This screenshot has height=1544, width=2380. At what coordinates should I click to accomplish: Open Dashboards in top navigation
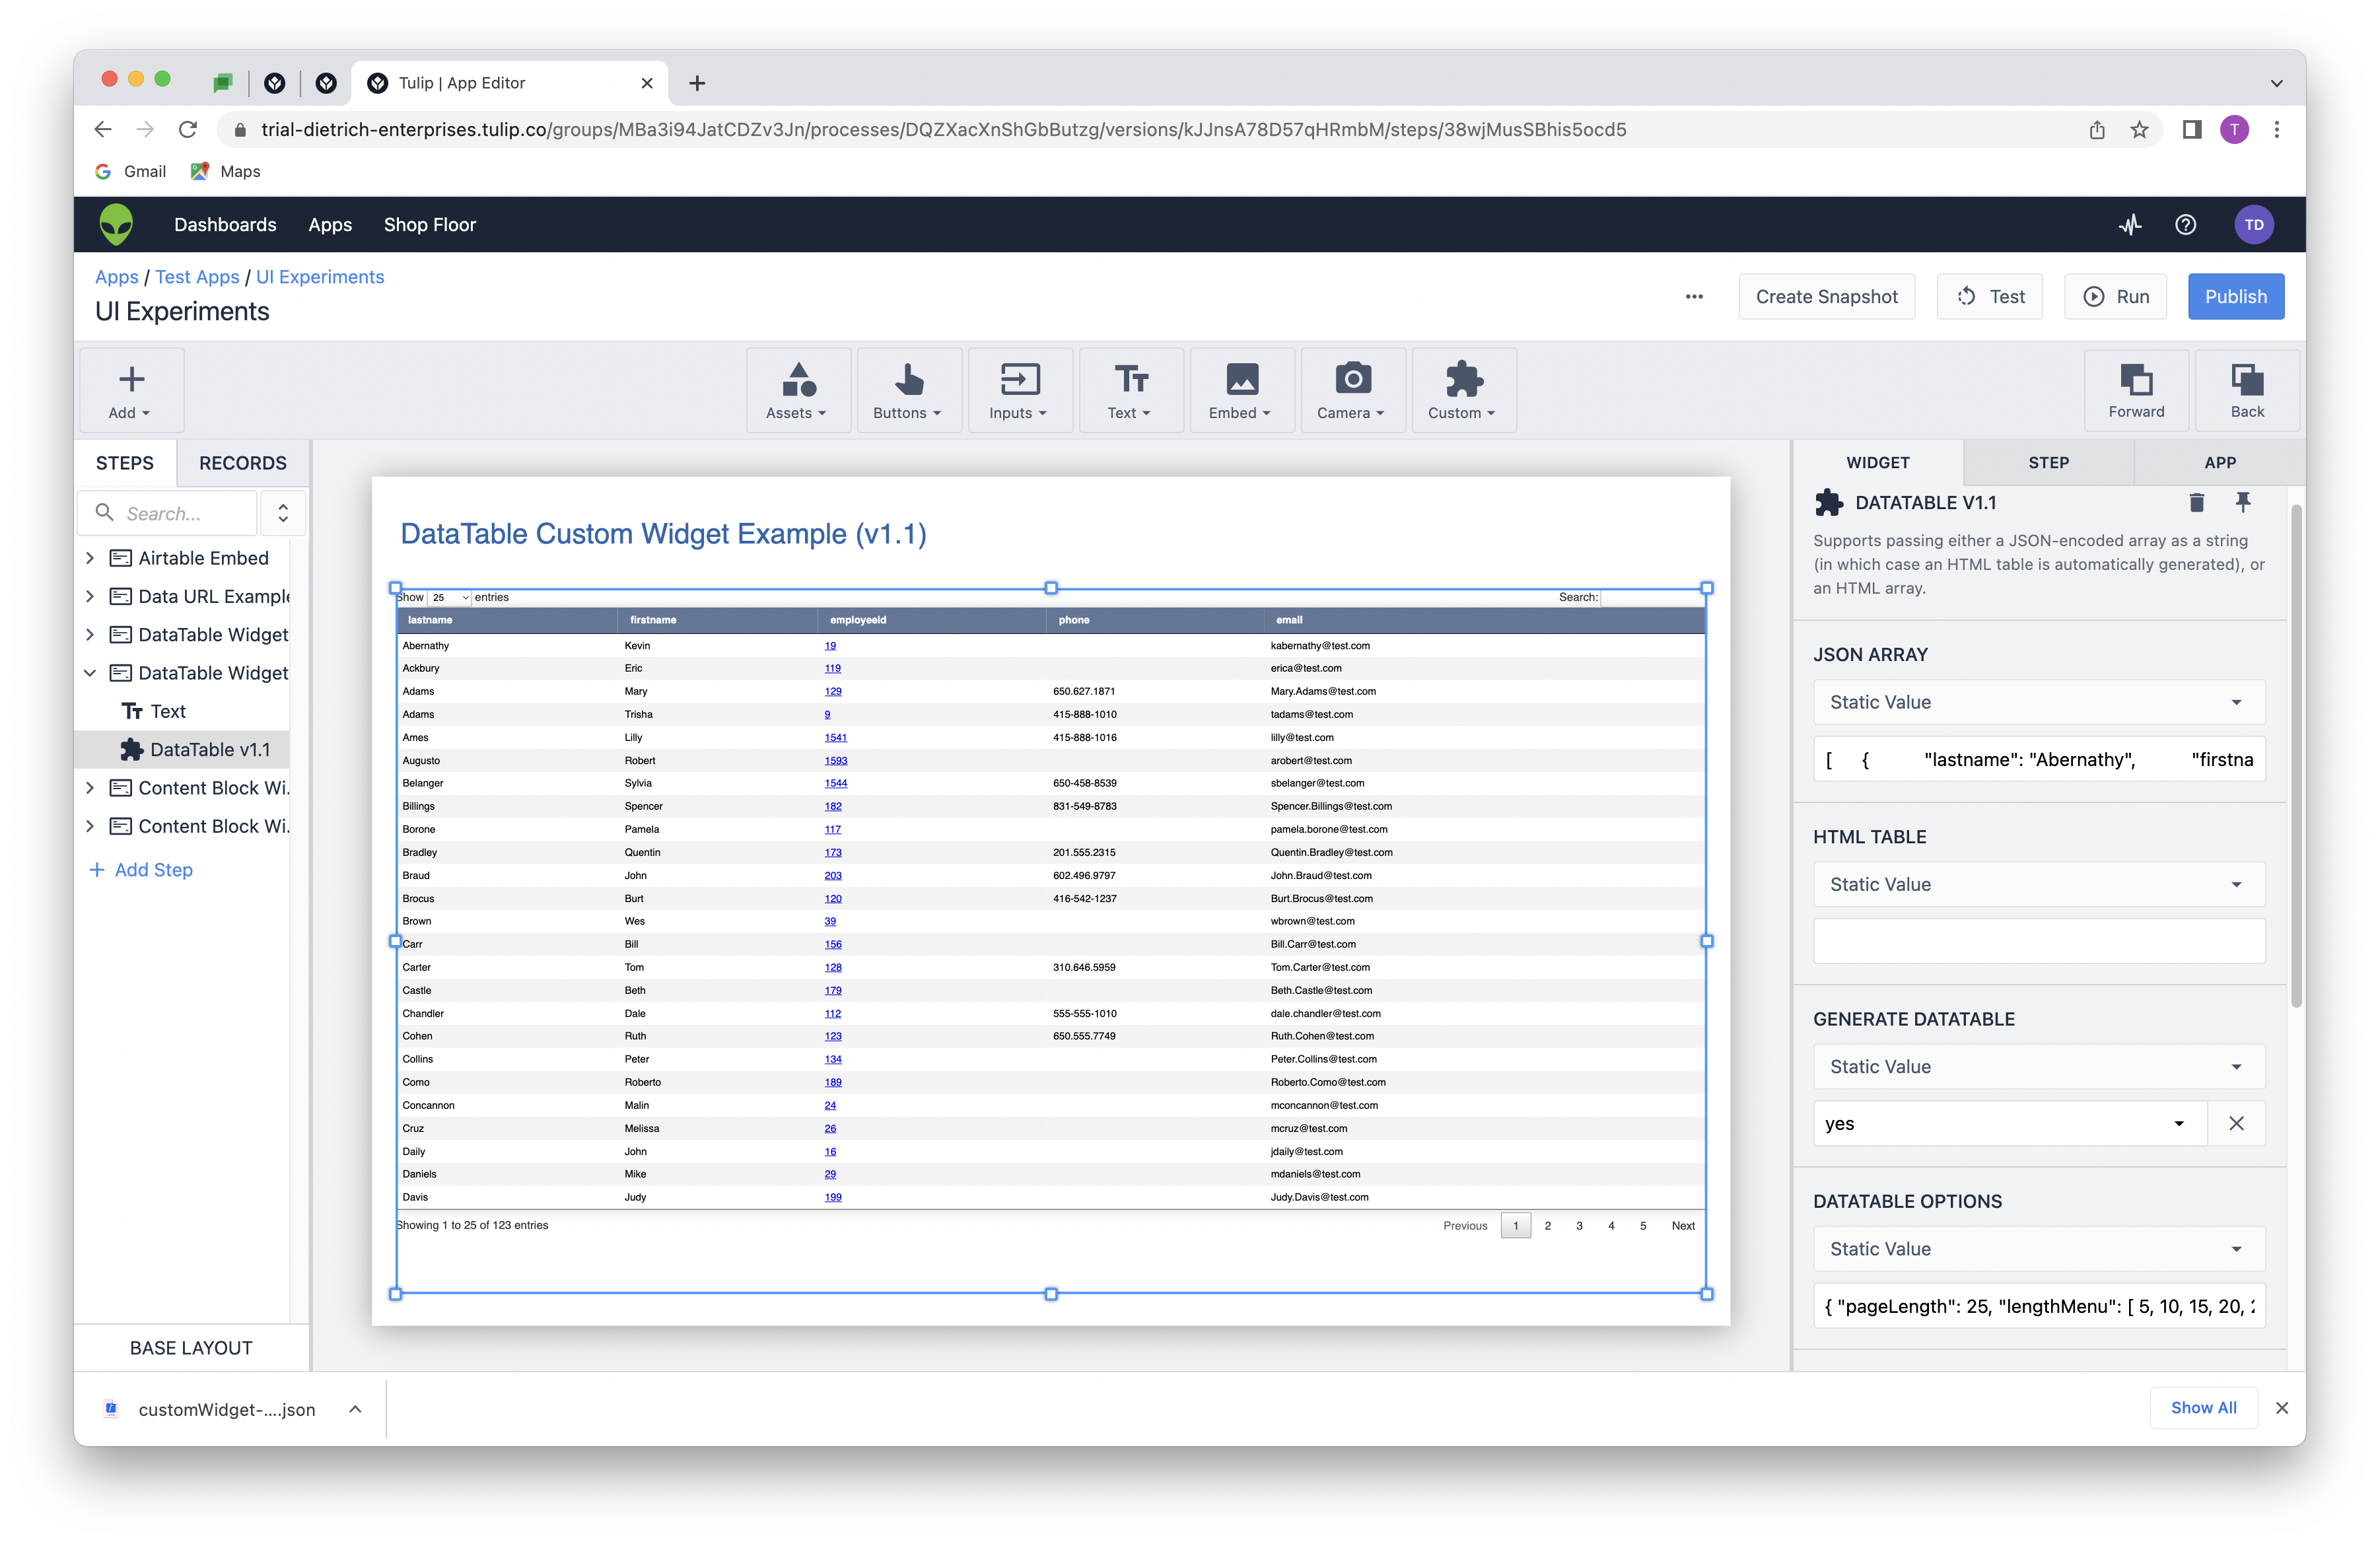[225, 224]
